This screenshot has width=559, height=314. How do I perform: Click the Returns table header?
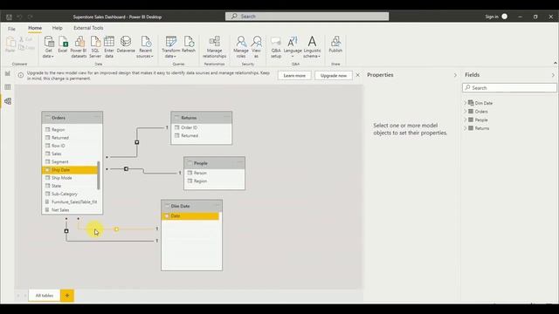click(x=202, y=118)
